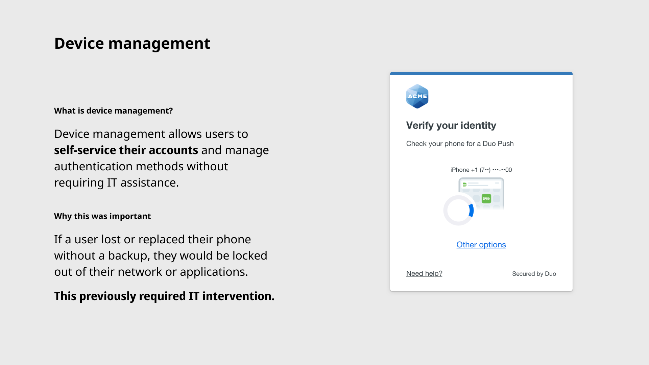
Task: Click the Need help? link
Action: 424,273
